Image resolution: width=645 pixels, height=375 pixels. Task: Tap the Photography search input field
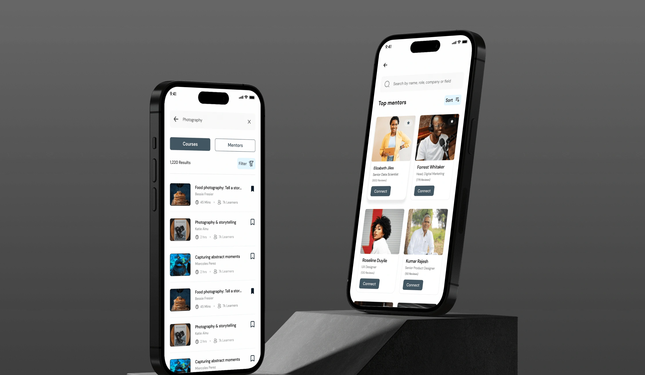213,120
